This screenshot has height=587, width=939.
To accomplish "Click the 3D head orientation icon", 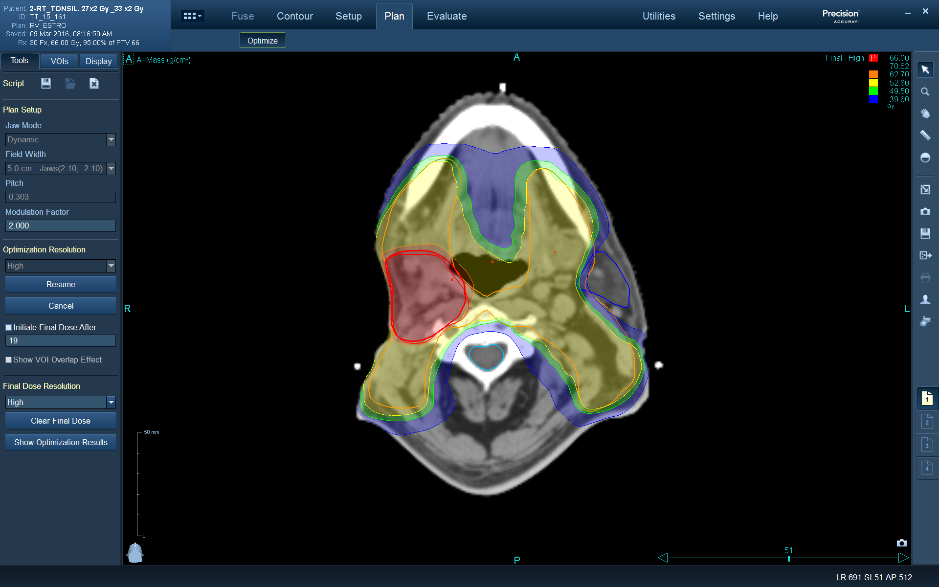I will click(135, 553).
